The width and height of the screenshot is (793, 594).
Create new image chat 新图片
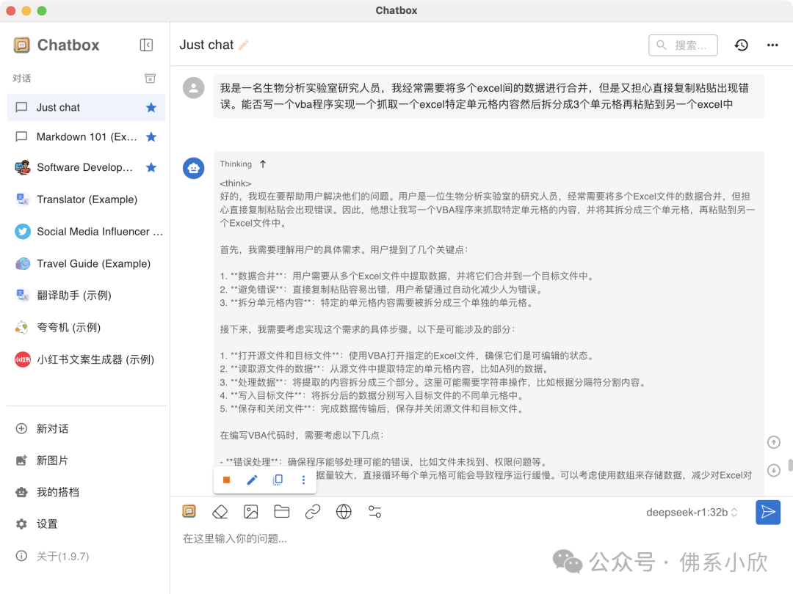click(86, 461)
